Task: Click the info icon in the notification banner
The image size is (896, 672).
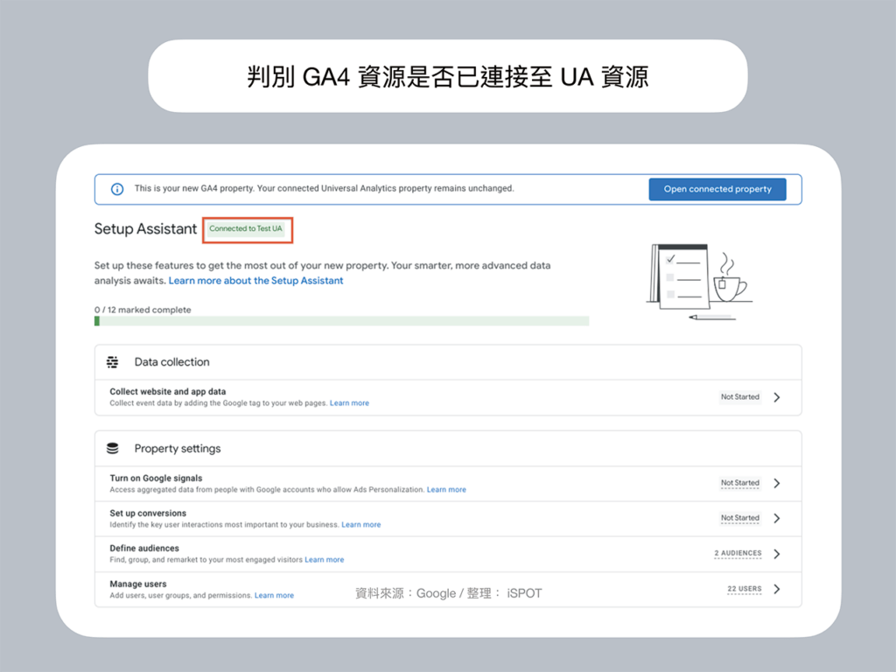Action: [x=116, y=189]
